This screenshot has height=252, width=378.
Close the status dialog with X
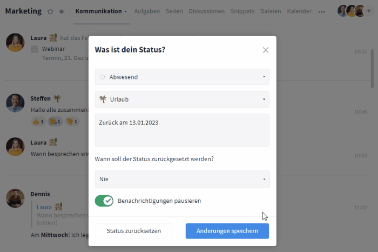tap(265, 50)
